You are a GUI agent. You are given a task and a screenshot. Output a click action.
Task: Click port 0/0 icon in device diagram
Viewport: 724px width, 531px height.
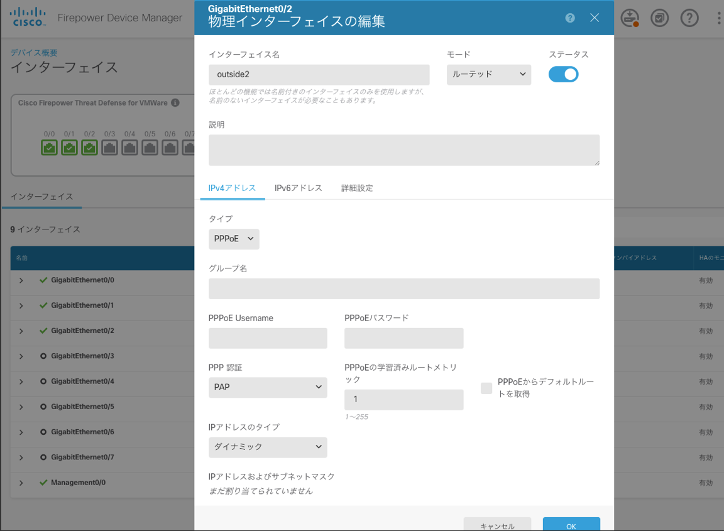(x=49, y=148)
